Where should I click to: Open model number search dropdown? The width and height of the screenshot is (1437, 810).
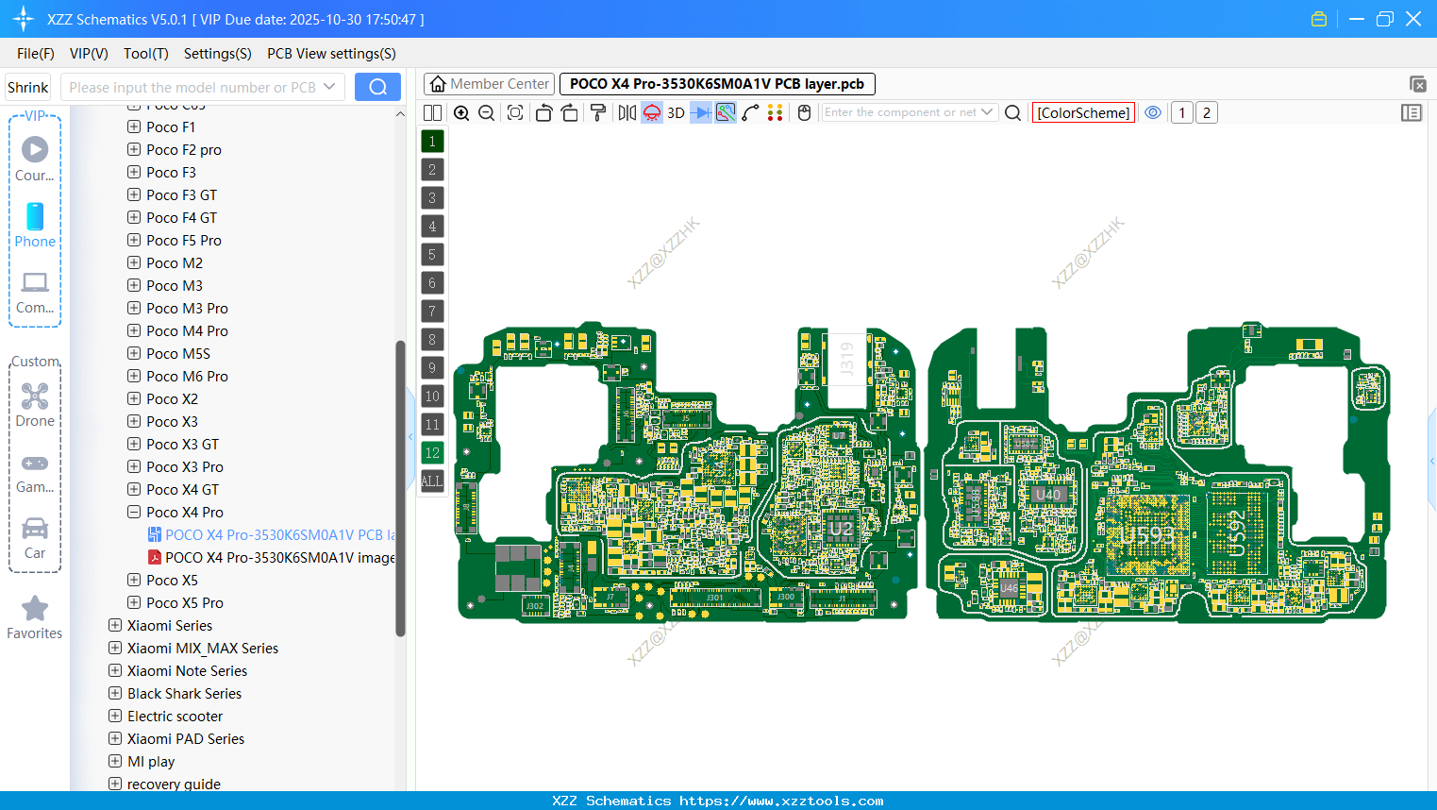[x=329, y=87]
